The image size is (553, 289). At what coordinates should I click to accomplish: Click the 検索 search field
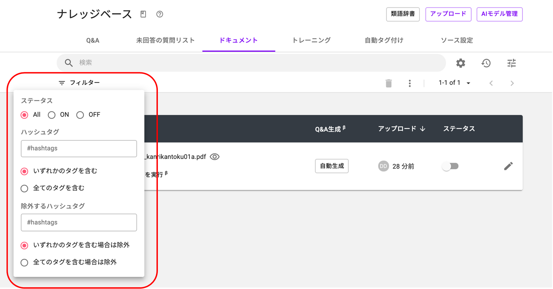[251, 63]
